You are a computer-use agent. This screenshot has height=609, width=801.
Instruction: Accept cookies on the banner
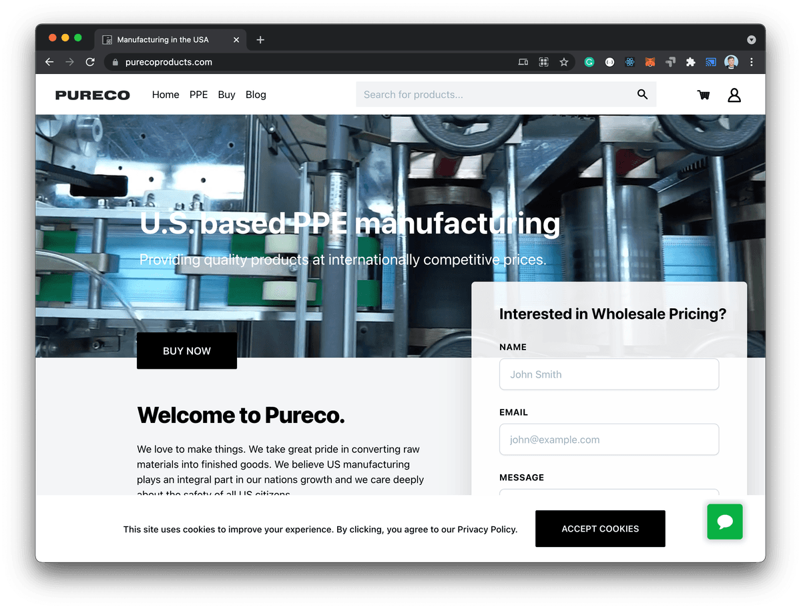coord(600,528)
